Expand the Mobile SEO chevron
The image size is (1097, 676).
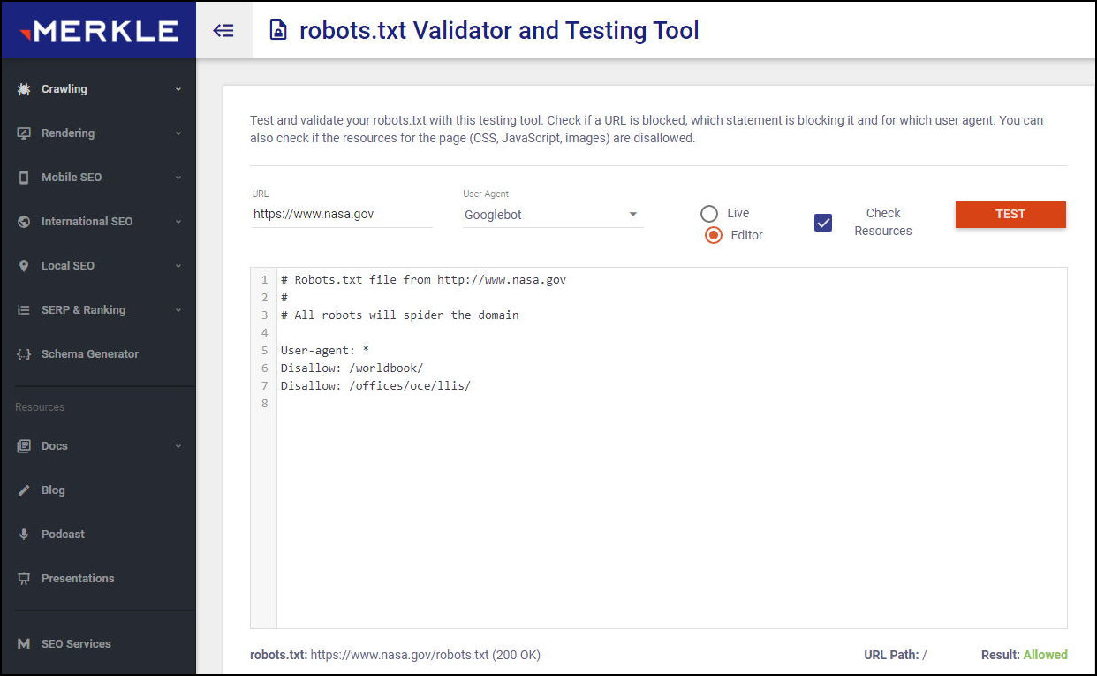(x=178, y=178)
